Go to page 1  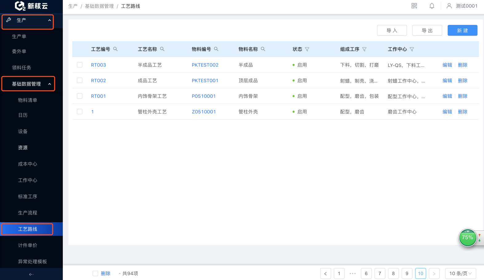(x=339, y=274)
